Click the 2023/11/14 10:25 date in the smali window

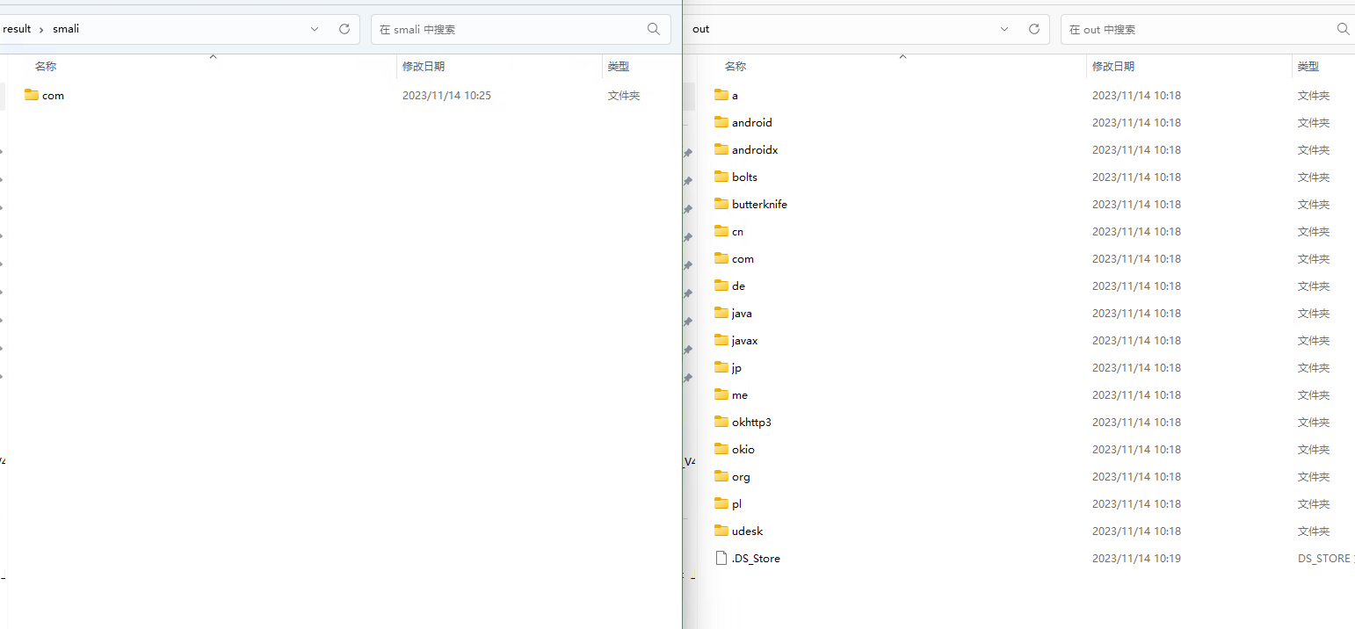tap(446, 96)
